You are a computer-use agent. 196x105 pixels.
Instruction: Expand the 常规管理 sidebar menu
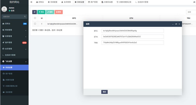14,30
